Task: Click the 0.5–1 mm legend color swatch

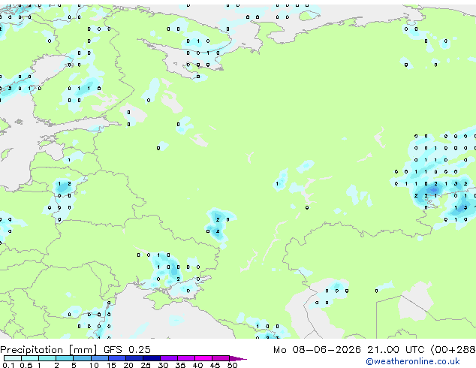Action: (30, 358)
